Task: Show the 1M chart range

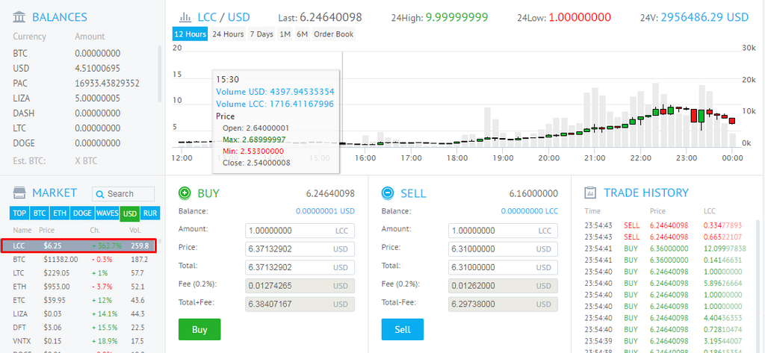Action: click(x=285, y=34)
